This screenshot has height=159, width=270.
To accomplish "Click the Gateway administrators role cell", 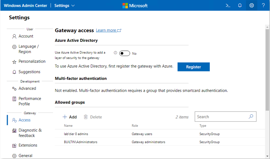I will click(x=148, y=142).
